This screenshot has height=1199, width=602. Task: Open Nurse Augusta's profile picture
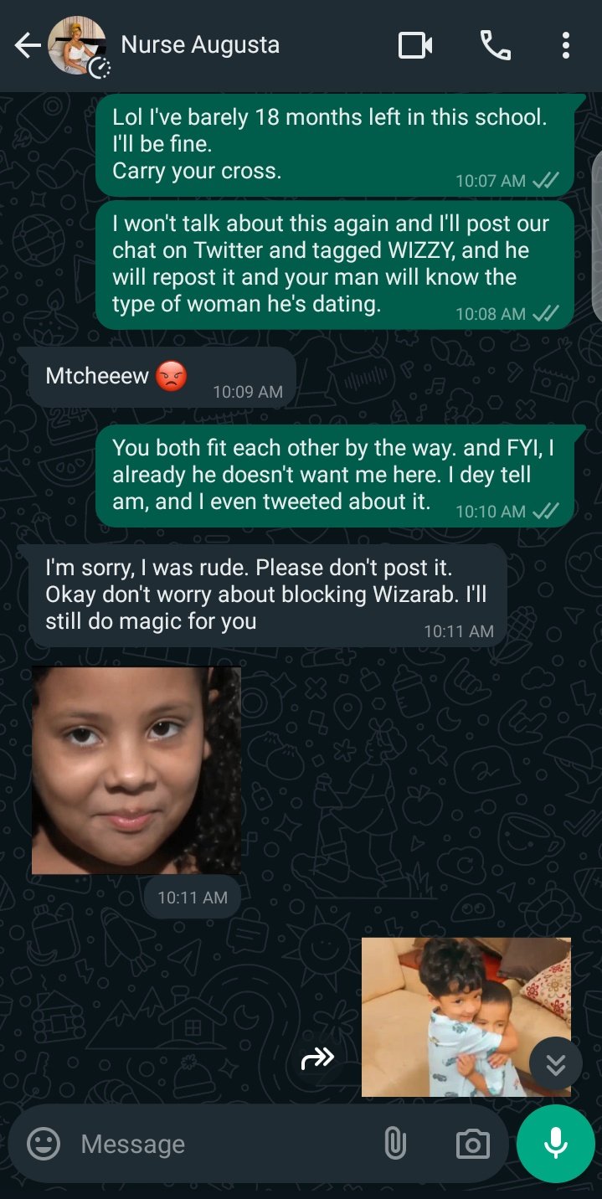pos(77,45)
